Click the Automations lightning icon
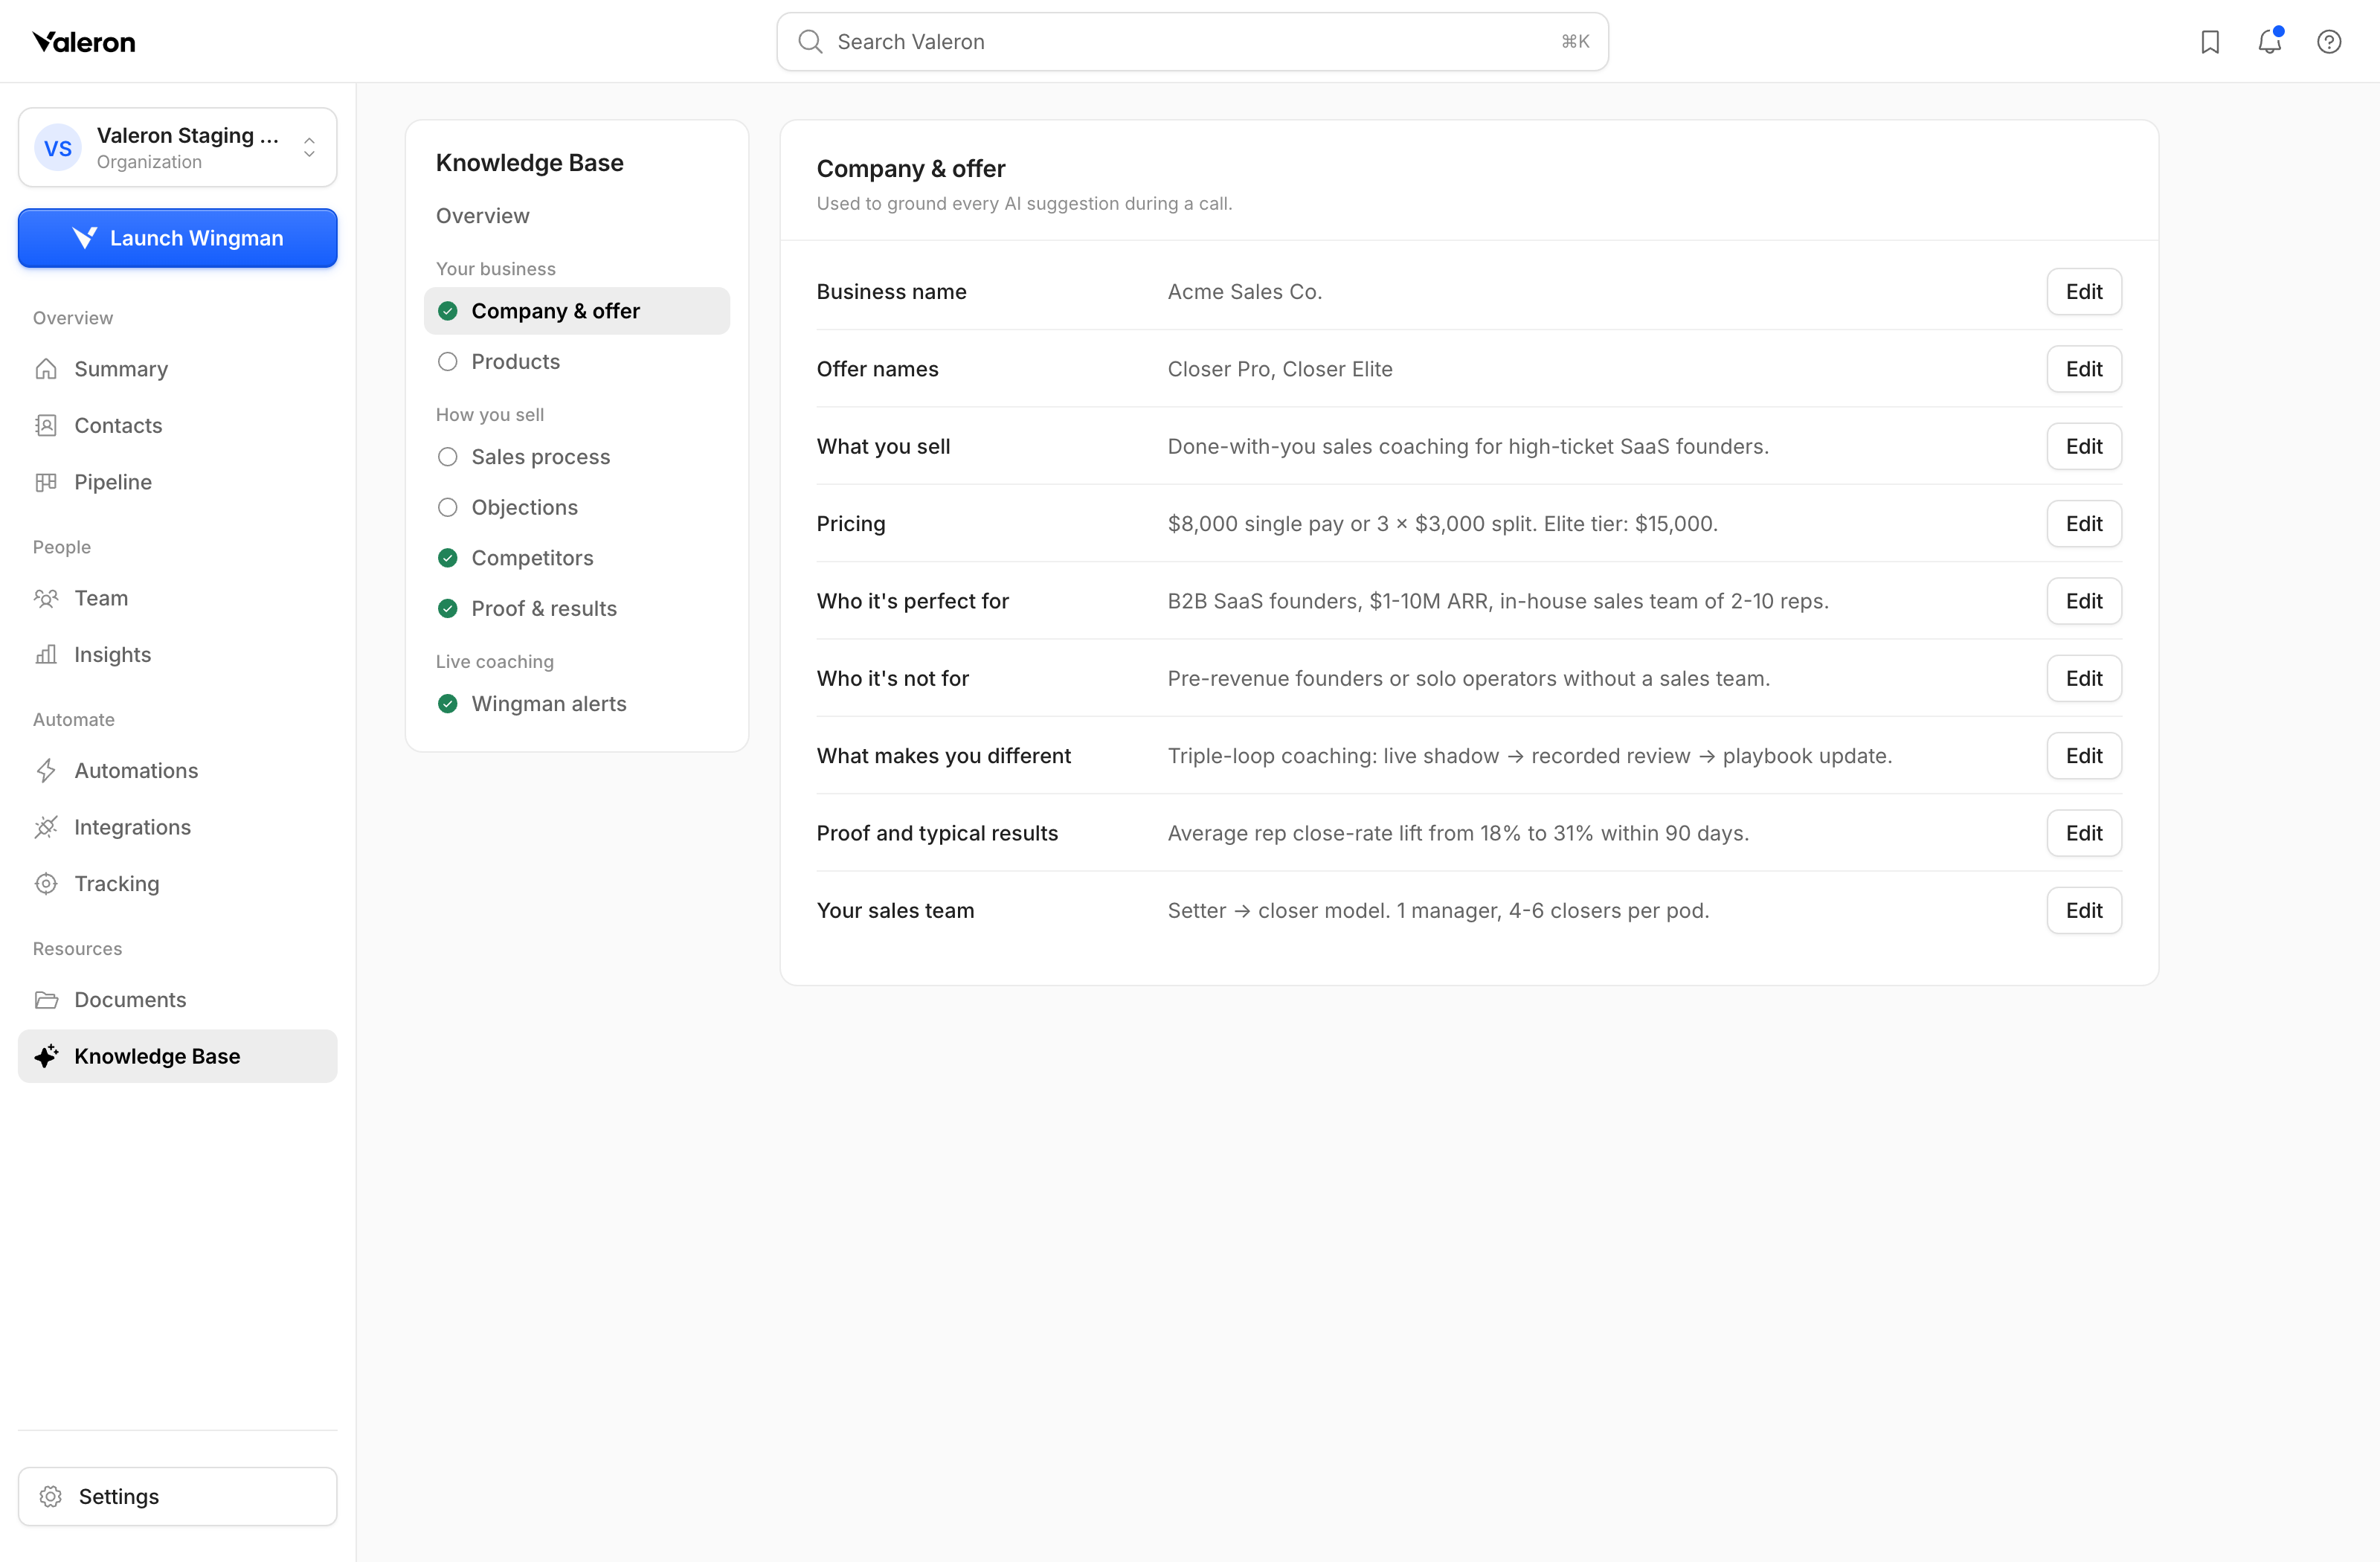This screenshot has height=1562, width=2380. (46, 771)
